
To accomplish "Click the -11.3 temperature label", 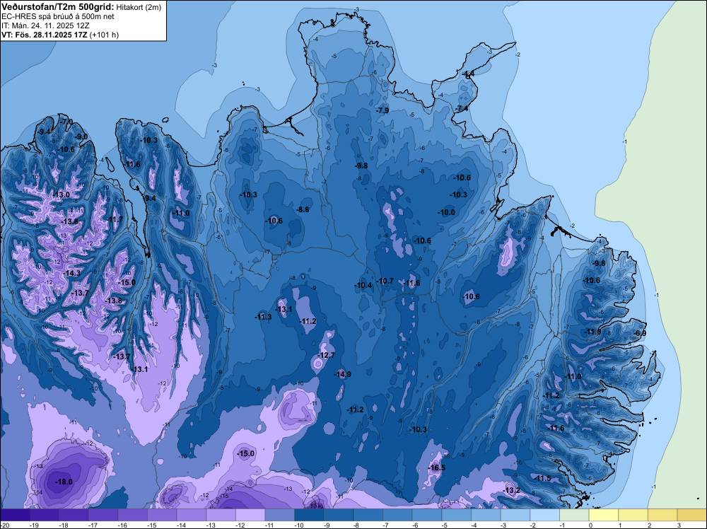I will [x=263, y=317].
